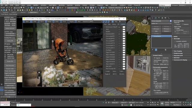Click the Undo arrow in main toolbar
The image size is (192, 108).
tap(2, 8)
